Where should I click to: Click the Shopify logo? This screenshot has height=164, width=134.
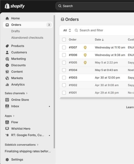tap(15, 6)
